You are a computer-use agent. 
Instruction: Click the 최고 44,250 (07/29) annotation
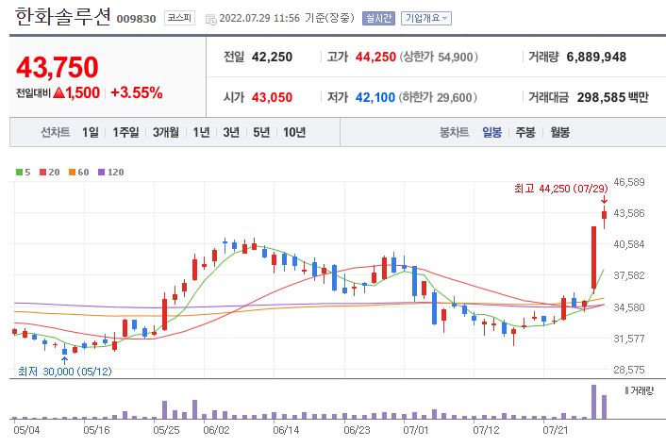tap(560, 189)
